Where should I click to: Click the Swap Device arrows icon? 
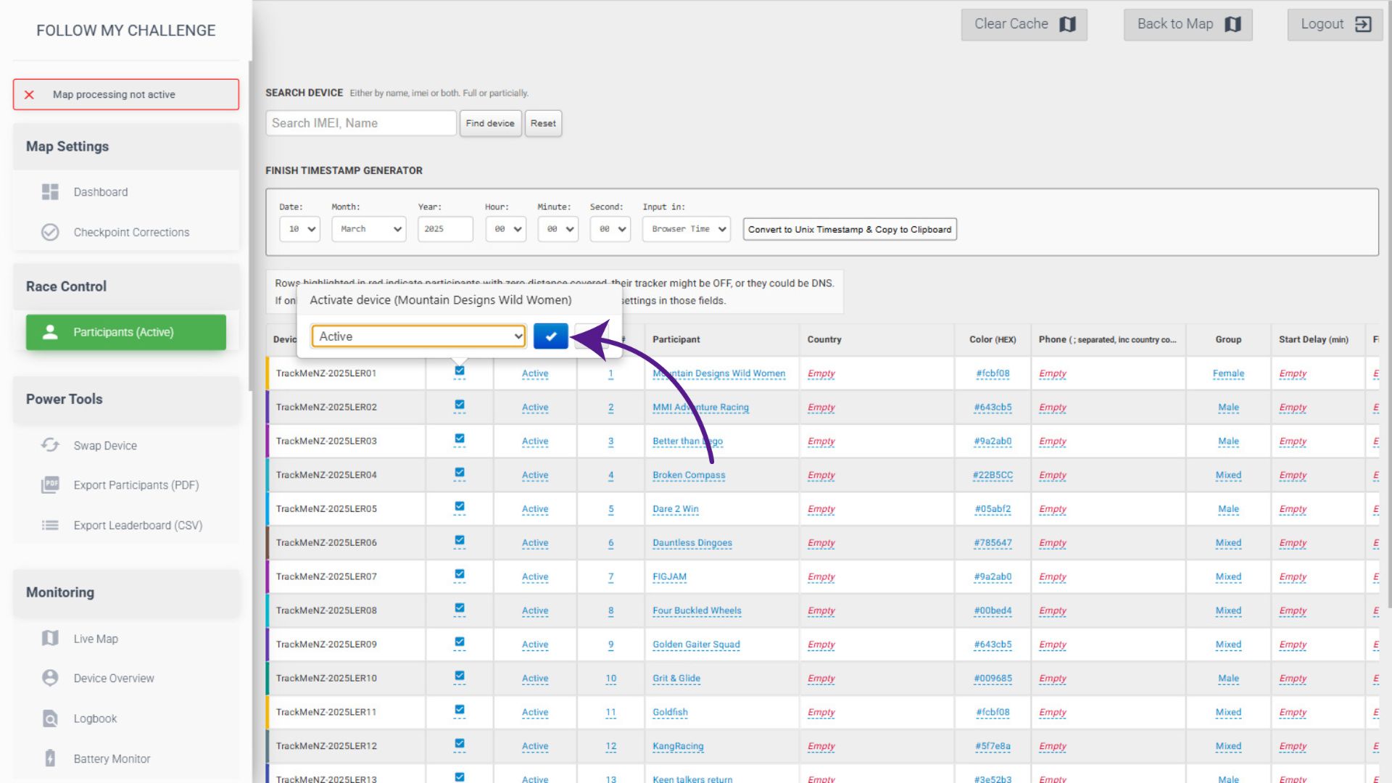pyautogui.click(x=50, y=445)
